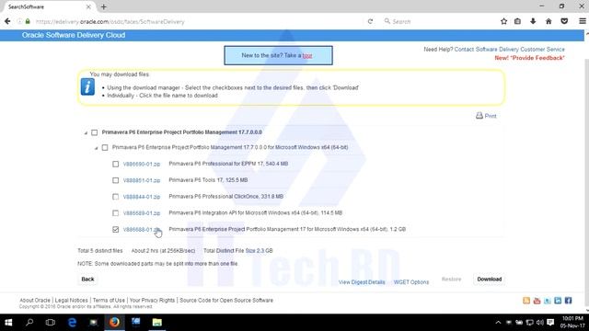
Task: Click the network icon in system tray
Action: (529, 323)
